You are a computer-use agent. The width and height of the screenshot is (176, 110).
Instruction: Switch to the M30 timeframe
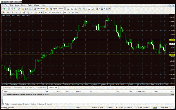point(57,12)
